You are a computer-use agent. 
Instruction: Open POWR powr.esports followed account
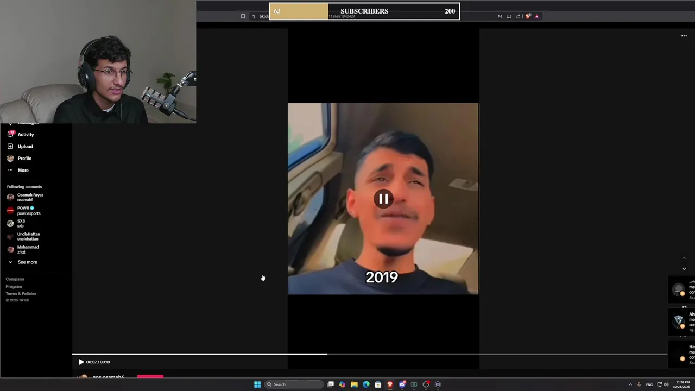[24, 211]
